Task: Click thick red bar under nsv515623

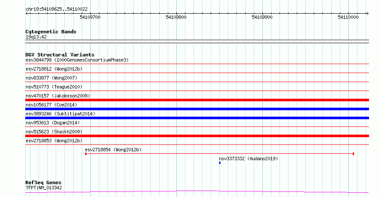Action: point(197,136)
